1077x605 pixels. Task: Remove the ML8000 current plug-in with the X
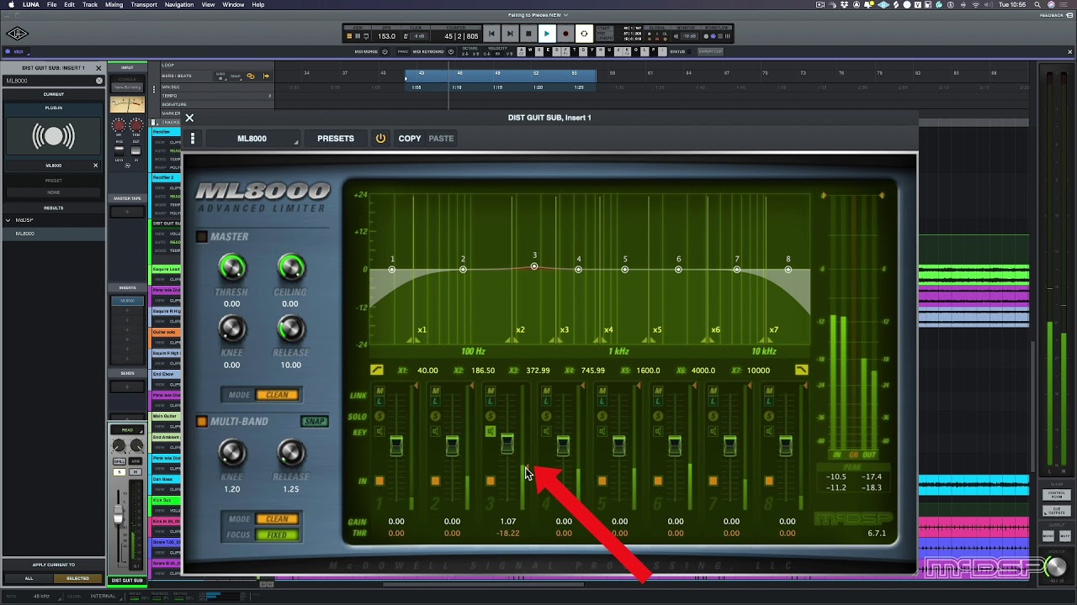point(95,166)
